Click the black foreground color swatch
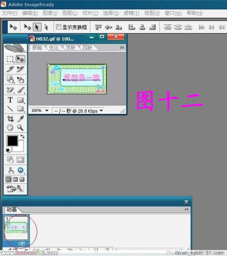 coord(12,141)
